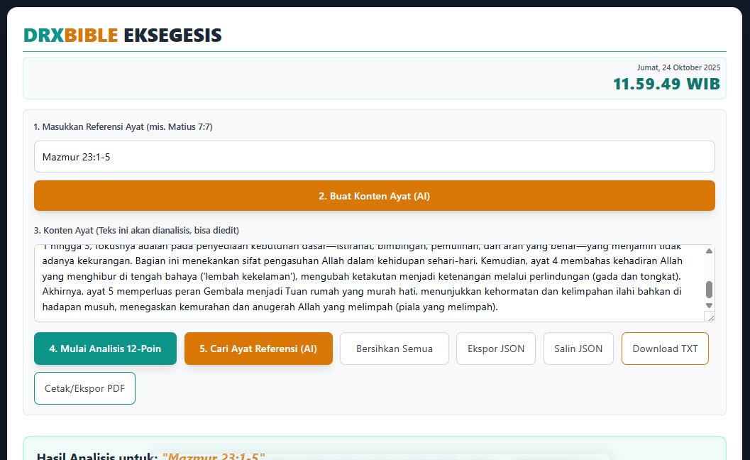This screenshot has height=460, width=750.
Task: Click the Ekspor JSON button
Action: coord(495,349)
